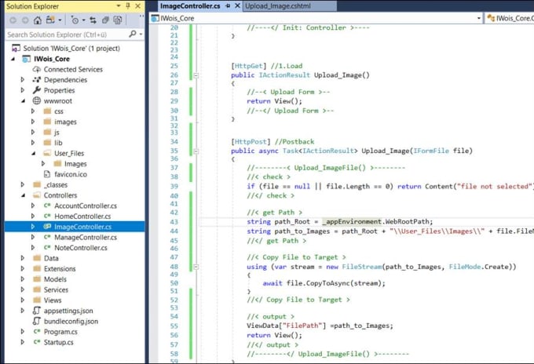534x364 pixels.
Task: Click the Solutions and Folders view switch icon
Action: 50,20
